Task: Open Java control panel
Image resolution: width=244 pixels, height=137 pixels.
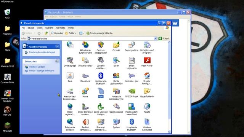Action: coord(70,77)
